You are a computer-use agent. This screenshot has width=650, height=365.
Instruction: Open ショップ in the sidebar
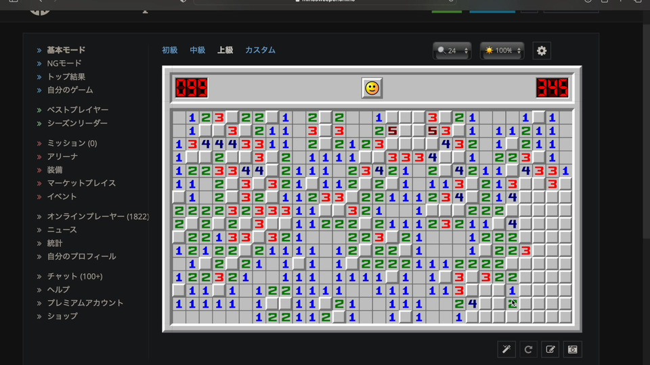[62, 316]
